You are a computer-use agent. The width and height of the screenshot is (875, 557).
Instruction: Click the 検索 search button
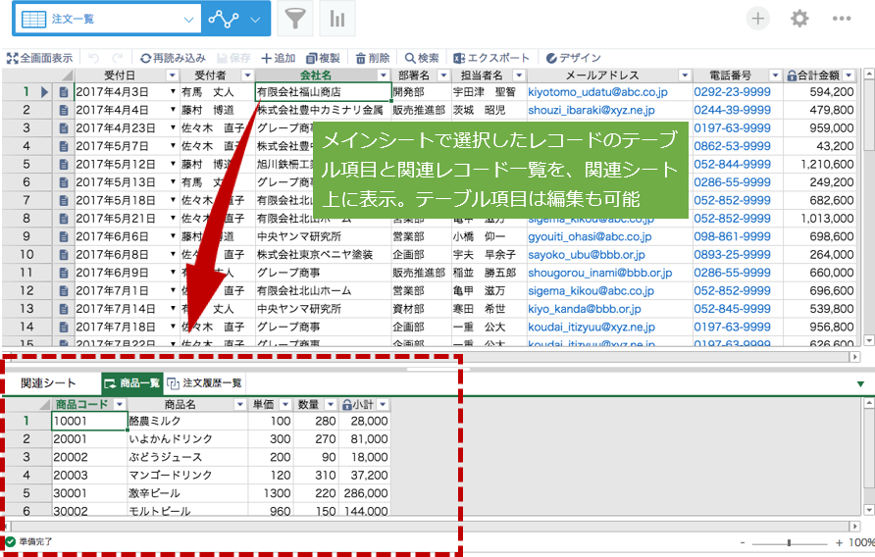coord(422,58)
